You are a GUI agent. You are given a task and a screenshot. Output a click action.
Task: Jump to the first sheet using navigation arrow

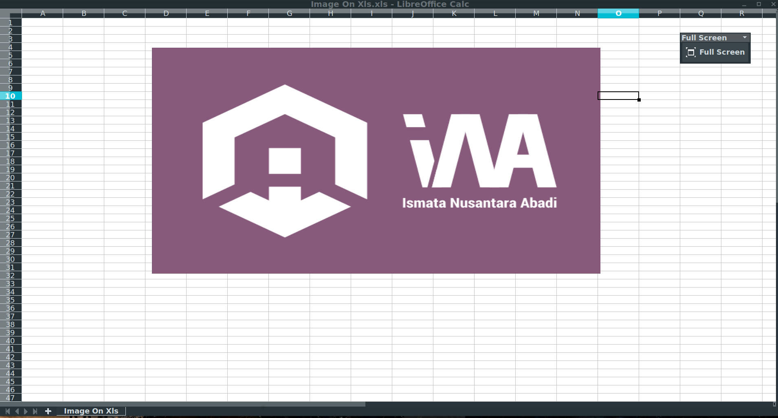tap(8, 411)
